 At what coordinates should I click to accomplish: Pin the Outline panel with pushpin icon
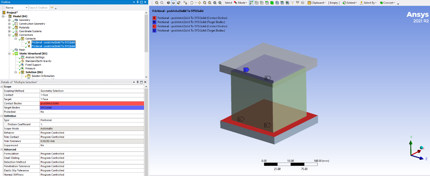pyautogui.click(x=138, y=2)
